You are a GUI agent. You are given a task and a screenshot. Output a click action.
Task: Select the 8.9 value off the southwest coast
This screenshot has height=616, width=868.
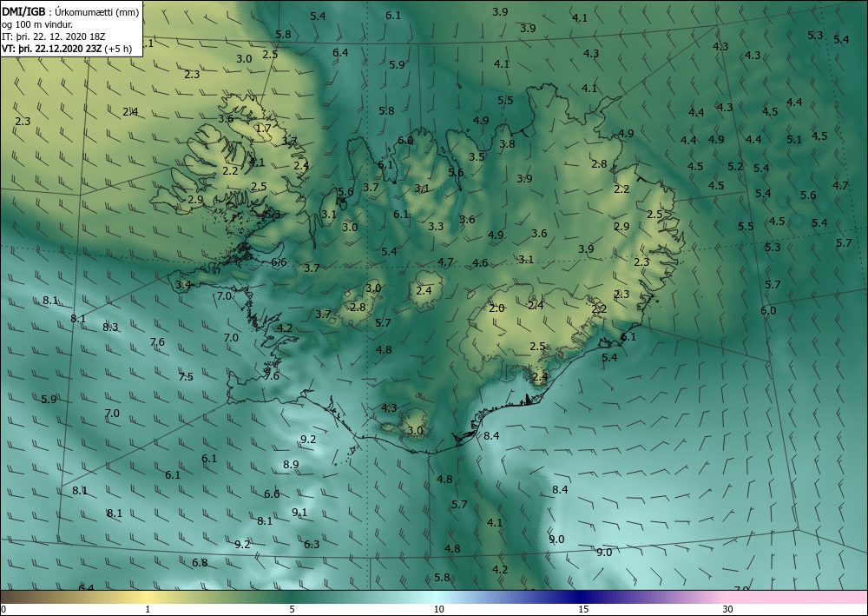tap(291, 464)
